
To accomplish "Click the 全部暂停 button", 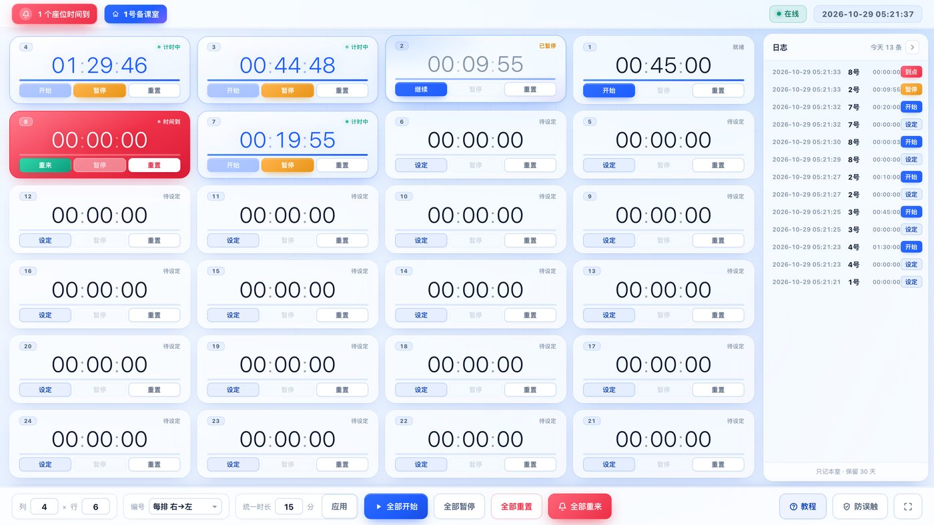I will click(x=459, y=506).
